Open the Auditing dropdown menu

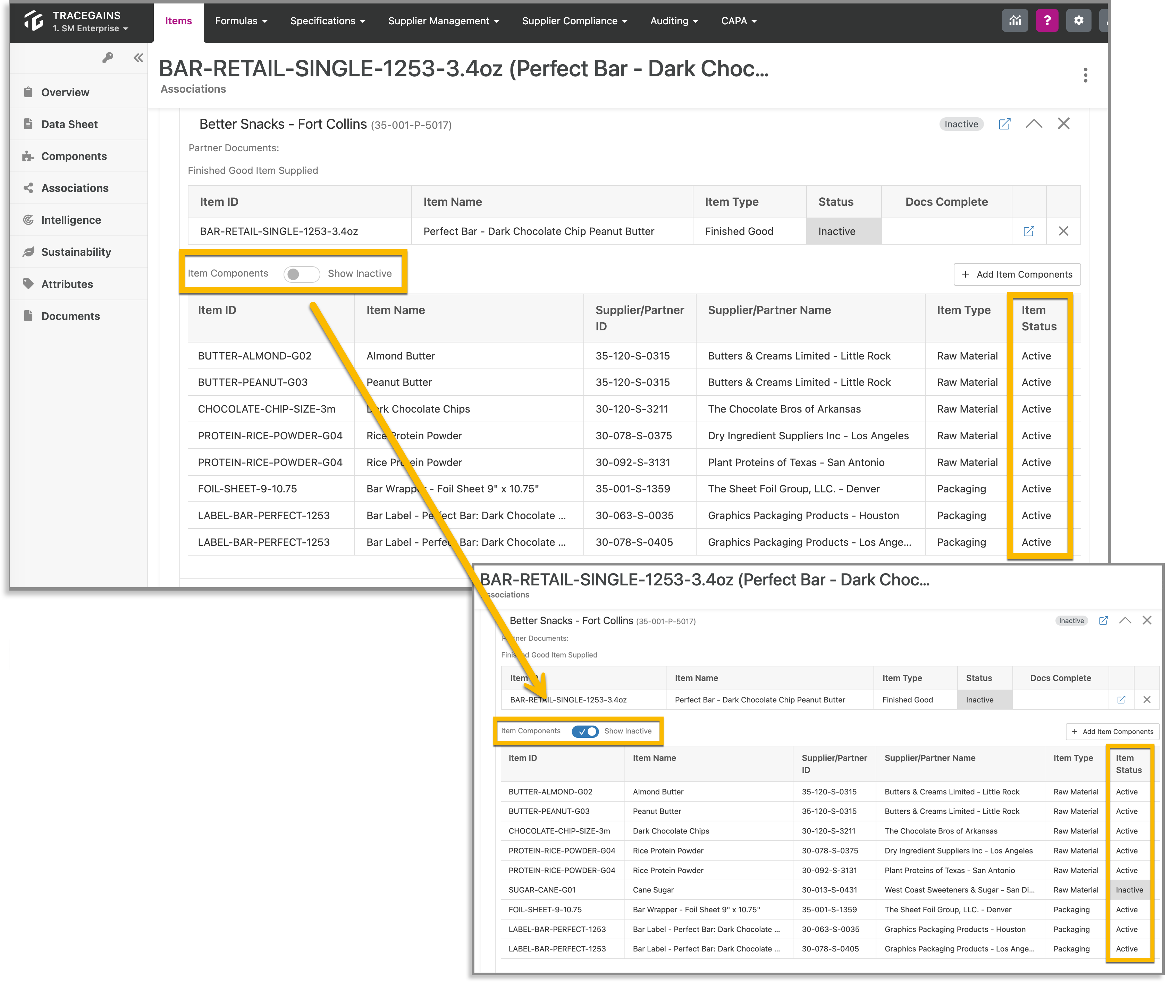pyautogui.click(x=674, y=20)
